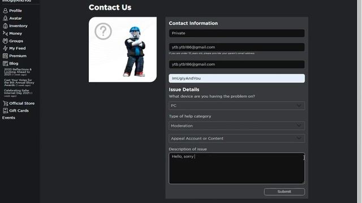Screen dimensions: 362x203
Task: Go to Avatar page label
Action: tap(15, 18)
